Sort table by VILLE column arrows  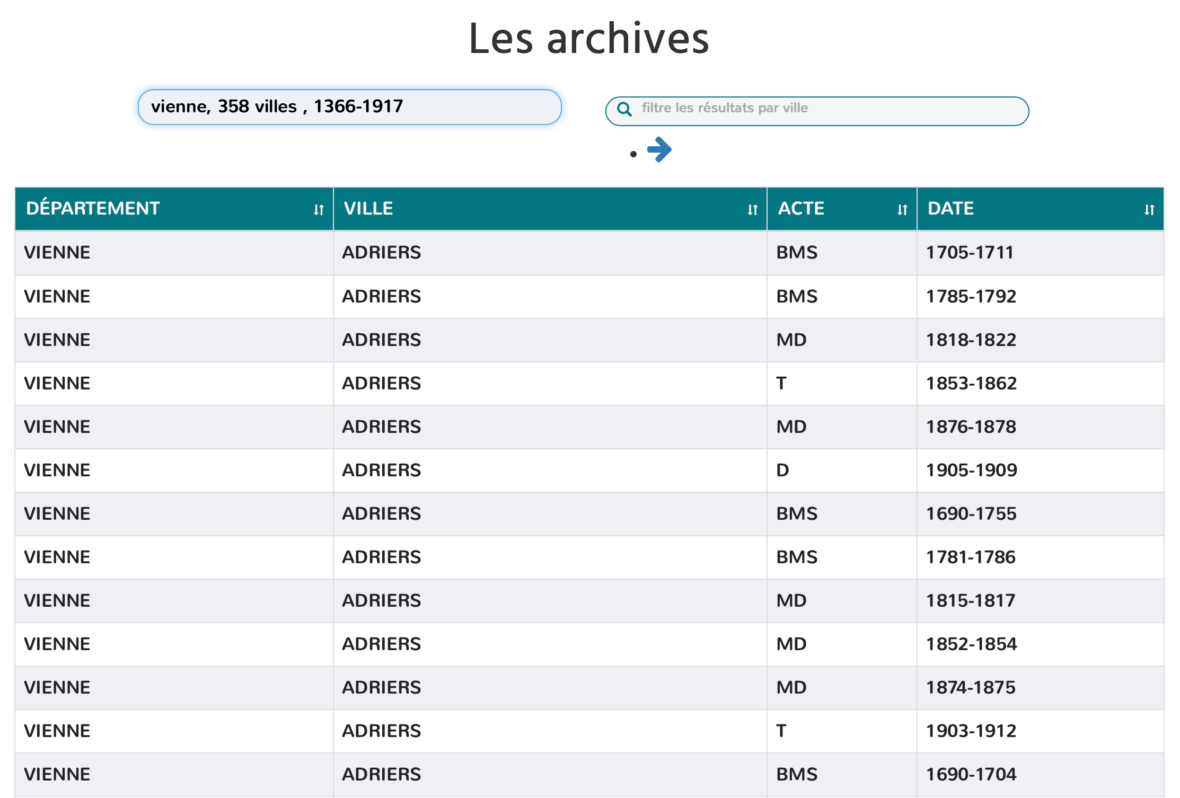(753, 210)
